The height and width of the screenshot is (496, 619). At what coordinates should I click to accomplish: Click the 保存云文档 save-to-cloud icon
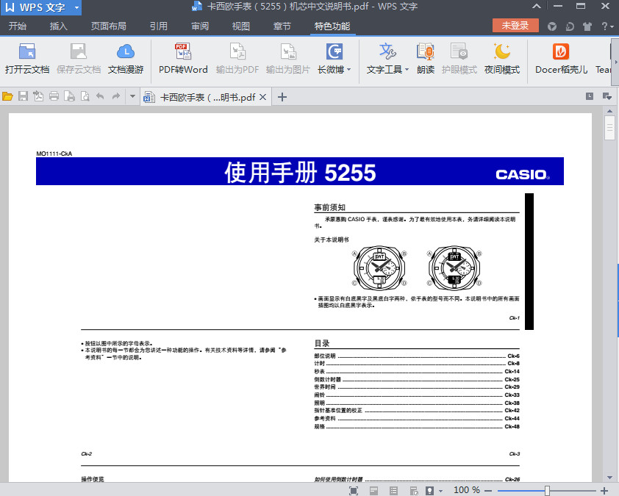point(78,59)
